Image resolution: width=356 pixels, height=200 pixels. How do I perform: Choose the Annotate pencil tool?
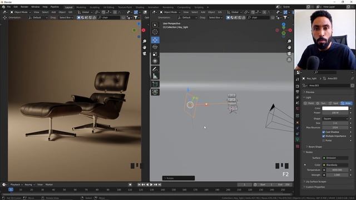(x=155, y=69)
